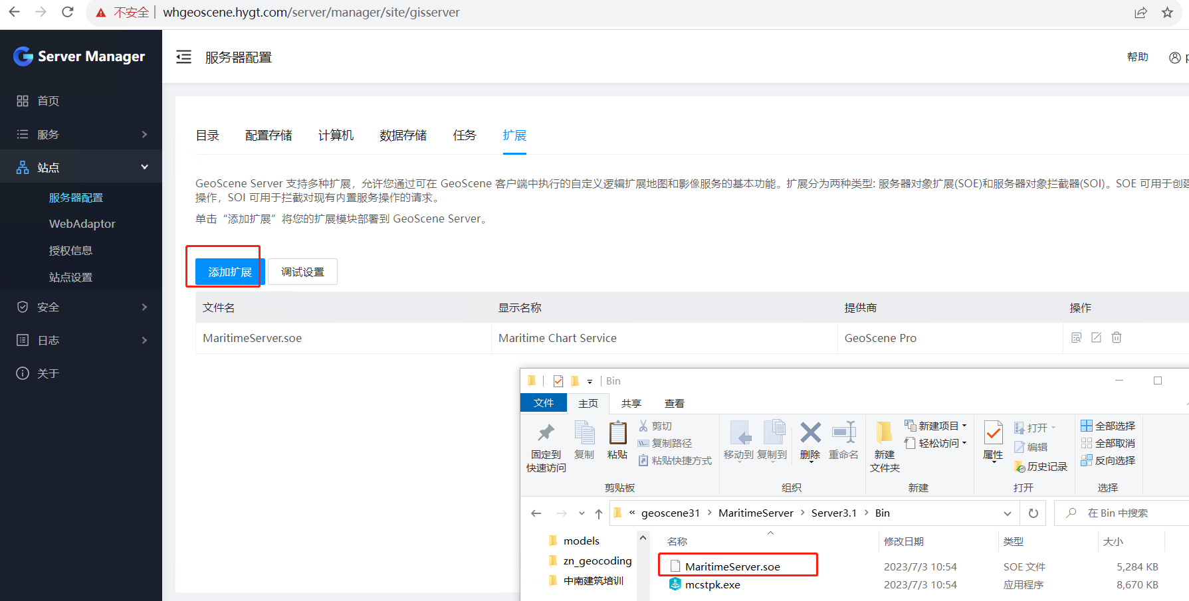Click the 调试设置 button
The image size is (1189, 601).
coord(302,272)
